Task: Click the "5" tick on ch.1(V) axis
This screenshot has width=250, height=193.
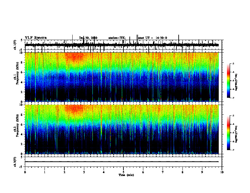Action: 21,40
